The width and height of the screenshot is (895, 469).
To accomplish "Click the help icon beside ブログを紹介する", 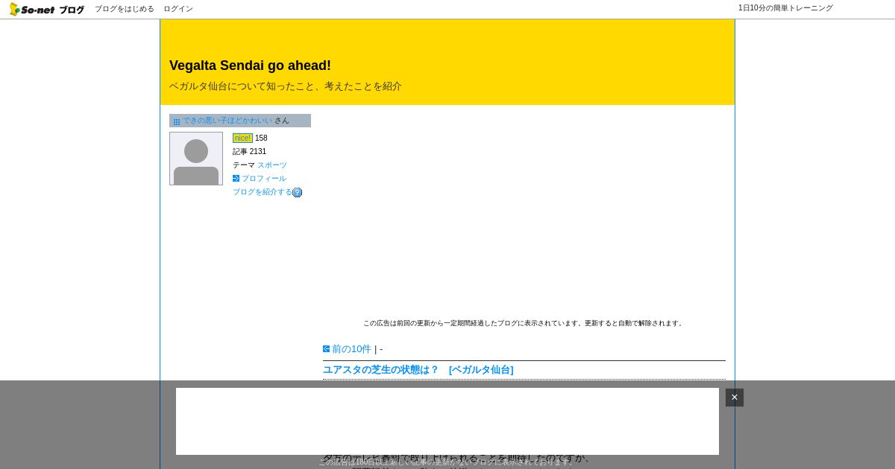I will 298,193.
